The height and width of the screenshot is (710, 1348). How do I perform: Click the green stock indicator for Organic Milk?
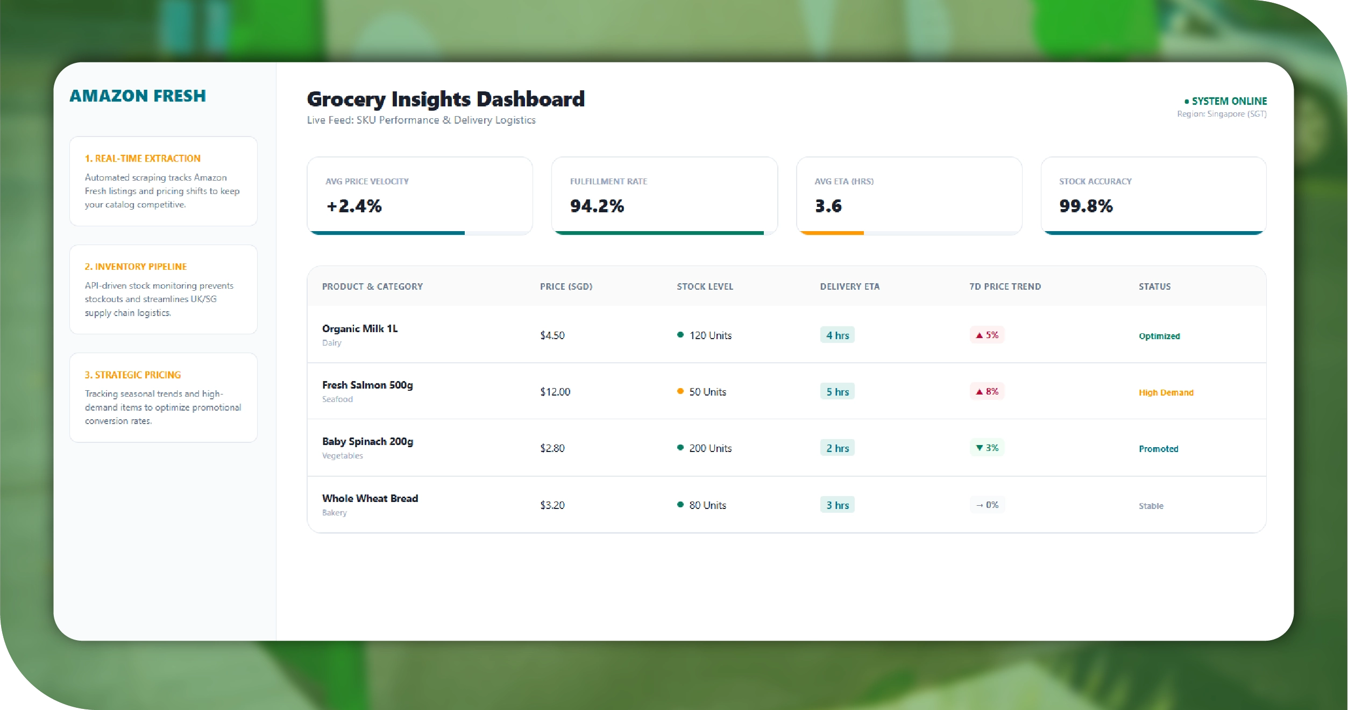pos(681,335)
